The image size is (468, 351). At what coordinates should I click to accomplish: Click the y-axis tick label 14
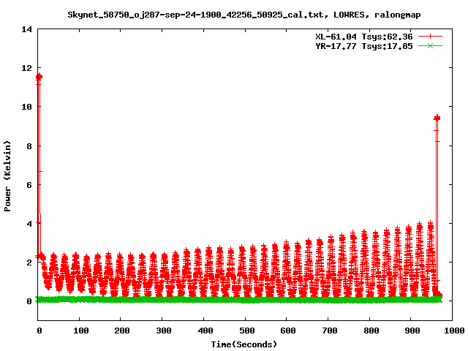point(26,29)
